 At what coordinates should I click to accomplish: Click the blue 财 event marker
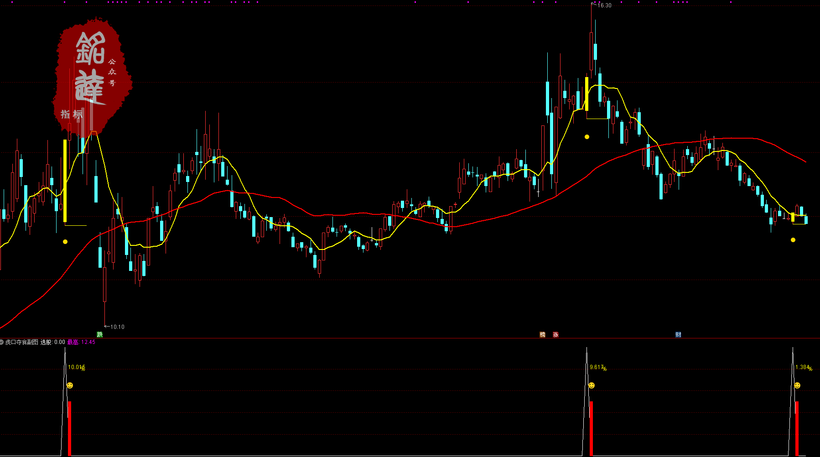click(678, 334)
